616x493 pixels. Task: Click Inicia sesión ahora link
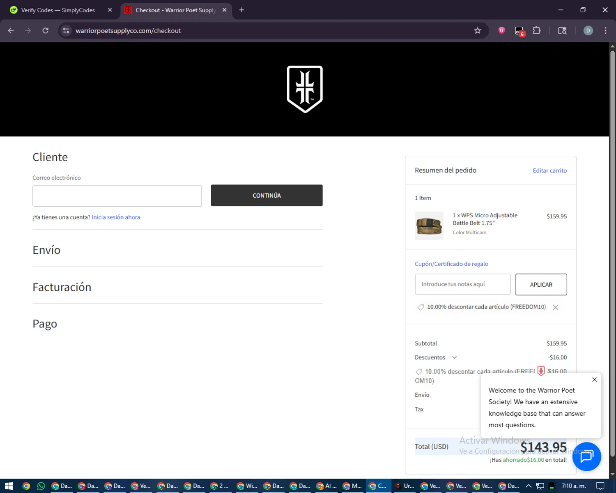(x=116, y=217)
